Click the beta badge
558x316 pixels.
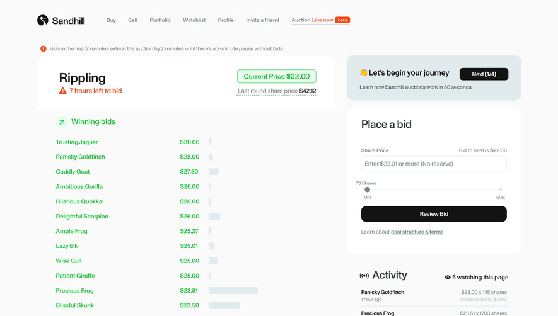[x=342, y=20]
